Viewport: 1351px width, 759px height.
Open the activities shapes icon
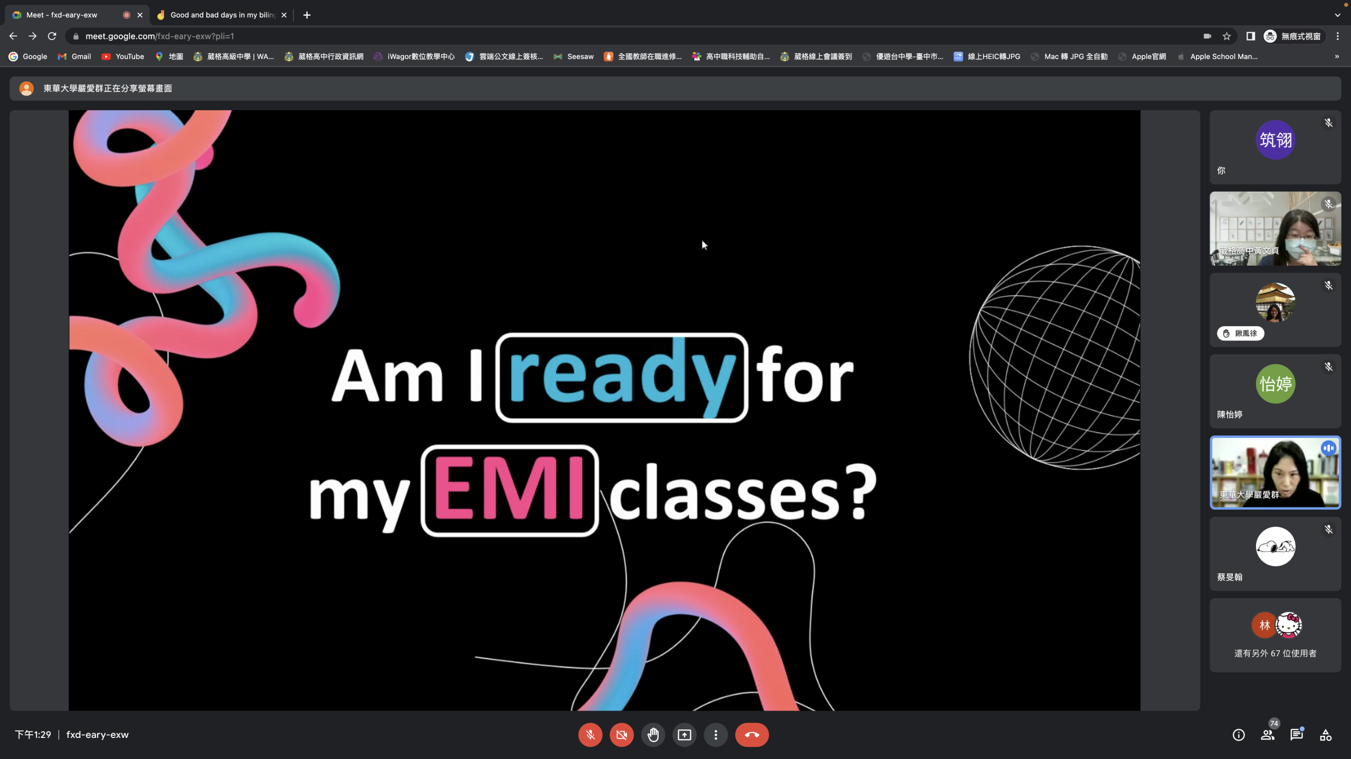pos(1326,735)
